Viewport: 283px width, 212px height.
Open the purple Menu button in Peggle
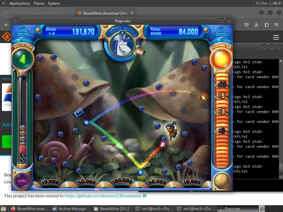(22, 181)
